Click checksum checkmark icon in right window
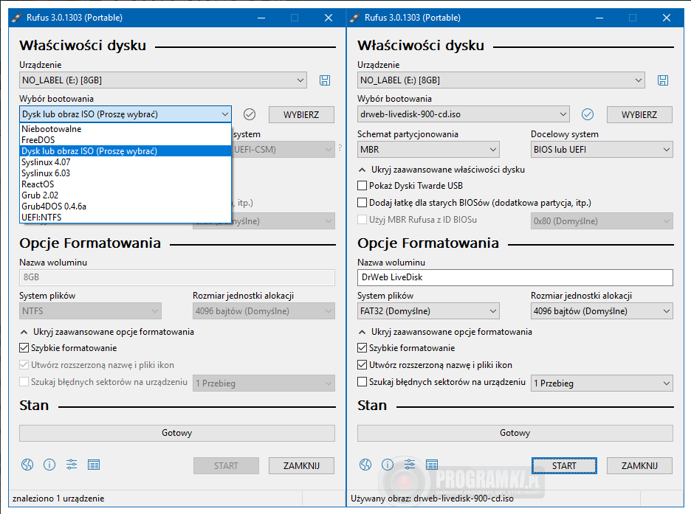 (588, 114)
